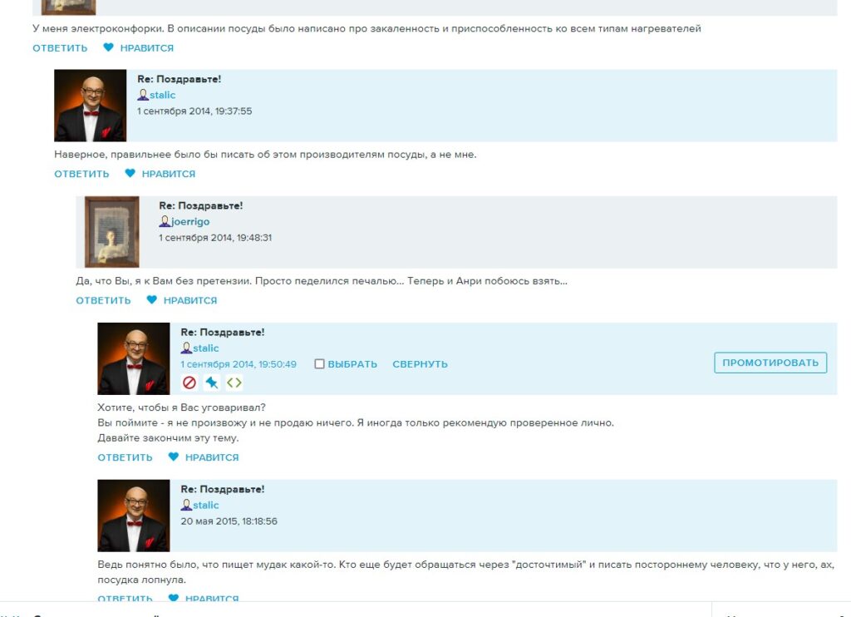
Task: Click heart icon below 19:37:55 stalic comment
Action: click(x=130, y=173)
